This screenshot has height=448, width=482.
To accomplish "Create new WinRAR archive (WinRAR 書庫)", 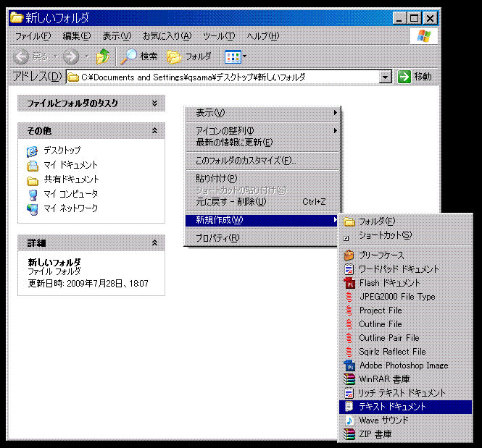I will pyautogui.click(x=405, y=379).
